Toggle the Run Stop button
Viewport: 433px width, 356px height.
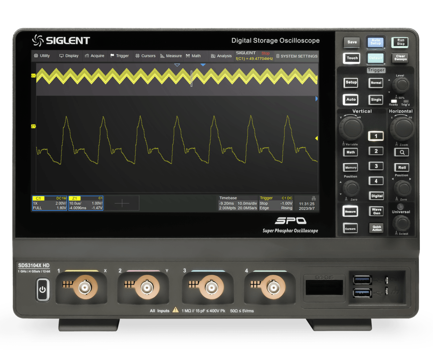pos(400,42)
